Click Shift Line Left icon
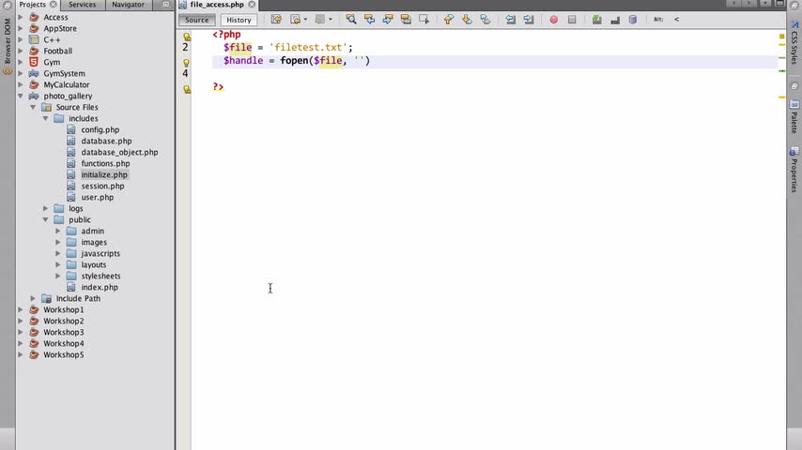 (511, 20)
